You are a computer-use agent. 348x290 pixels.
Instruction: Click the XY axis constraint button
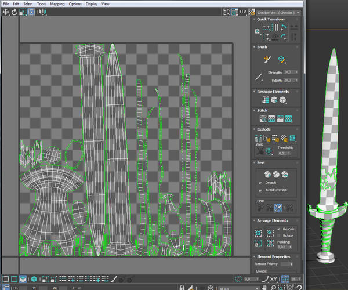click(x=274, y=279)
